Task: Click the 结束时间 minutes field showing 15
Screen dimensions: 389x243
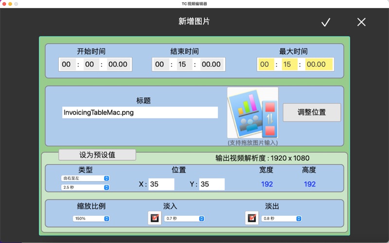Action: tap(184, 65)
